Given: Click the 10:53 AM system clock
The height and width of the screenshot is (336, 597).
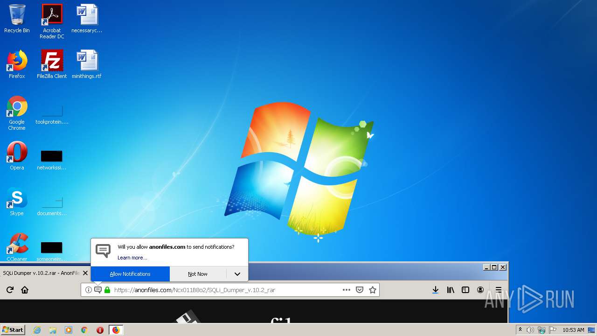Looking at the screenshot, I should pyautogui.click(x=573, y=330).
